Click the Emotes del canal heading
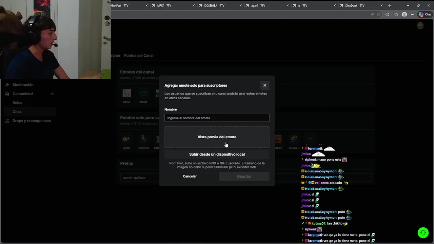Viewport: 434px width, 244px height. coord(137,72)
